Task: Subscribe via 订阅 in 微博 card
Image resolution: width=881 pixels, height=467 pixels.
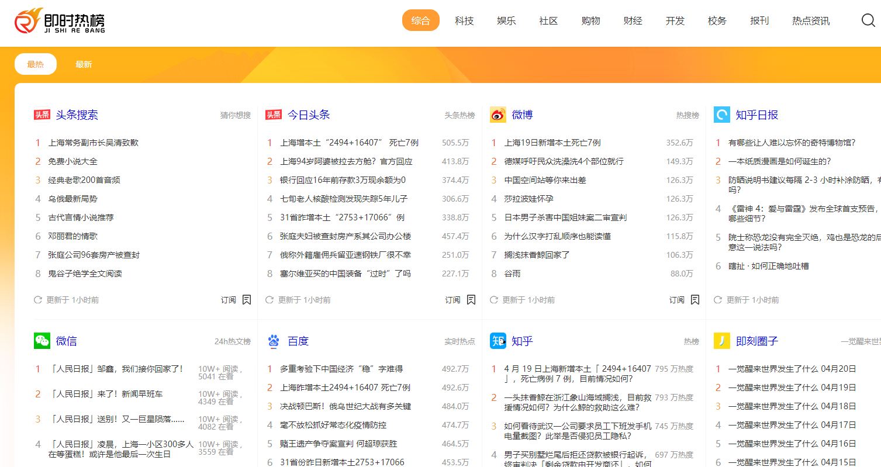Action: tap(677, 300)
